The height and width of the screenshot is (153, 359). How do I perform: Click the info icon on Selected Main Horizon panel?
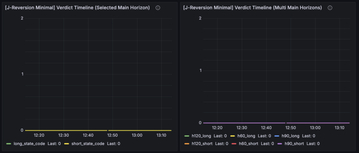click(158, 8)
